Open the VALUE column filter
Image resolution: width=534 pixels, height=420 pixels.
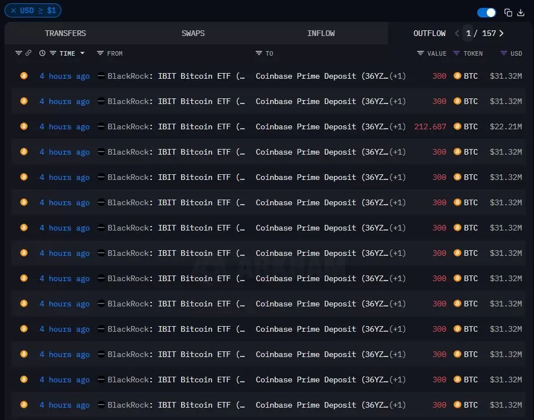(x=420, y=53)
